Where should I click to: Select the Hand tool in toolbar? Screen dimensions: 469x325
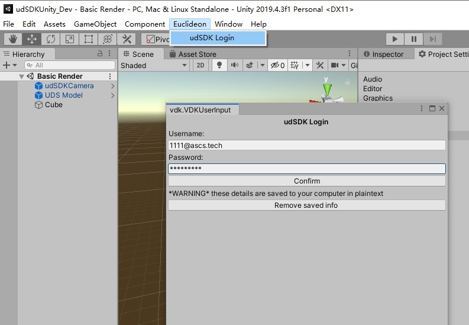pyautogui.click(x=13, y=39)
